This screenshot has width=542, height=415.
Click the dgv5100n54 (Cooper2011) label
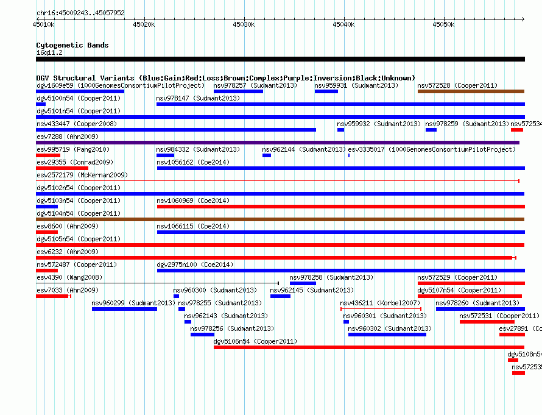pyautogui.click(x=79, y=98)
